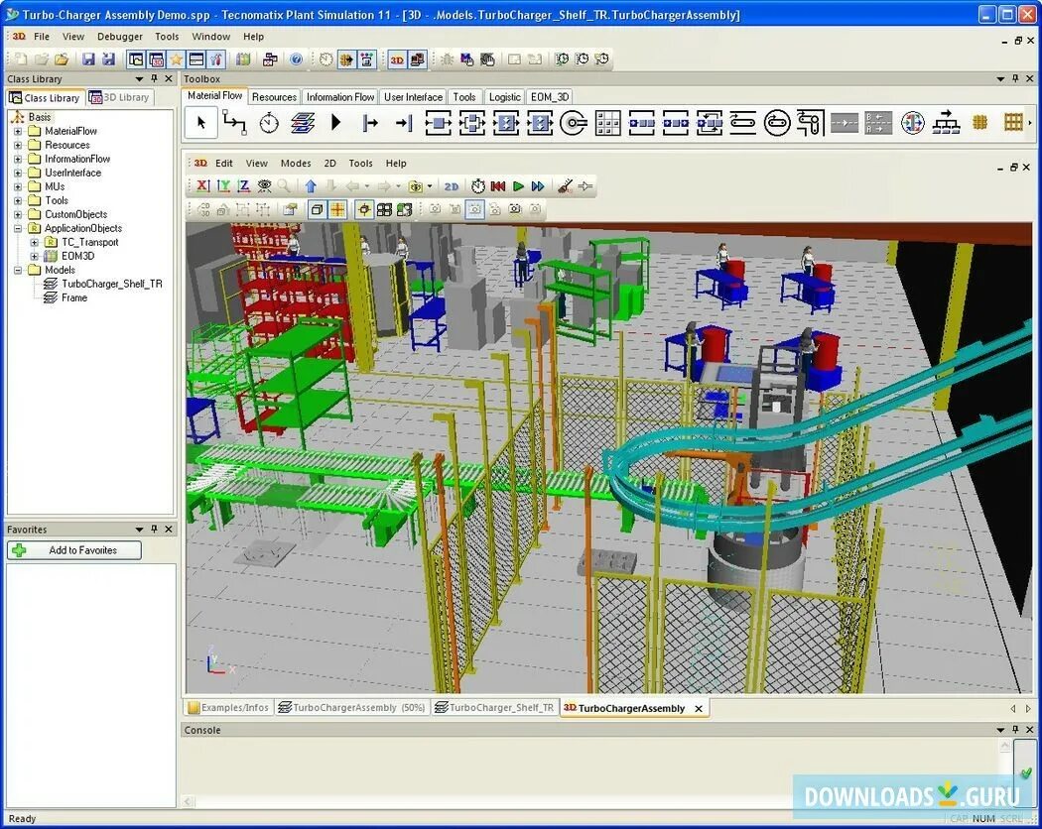Screen dimensions: 1042x829
Task: Show more Toolbox icons via overflow arrow
Action: point(1030,123)
